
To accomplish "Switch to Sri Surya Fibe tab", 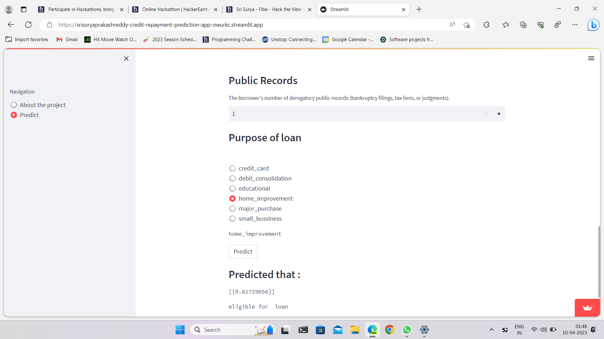I will click(x=268, y=9).
